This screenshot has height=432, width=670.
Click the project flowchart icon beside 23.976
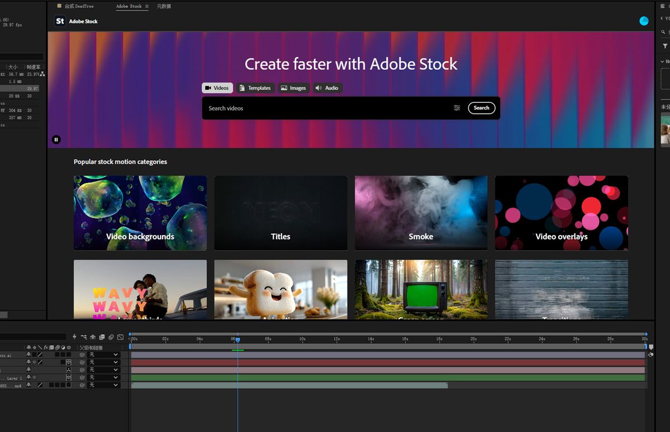(42, 74)
